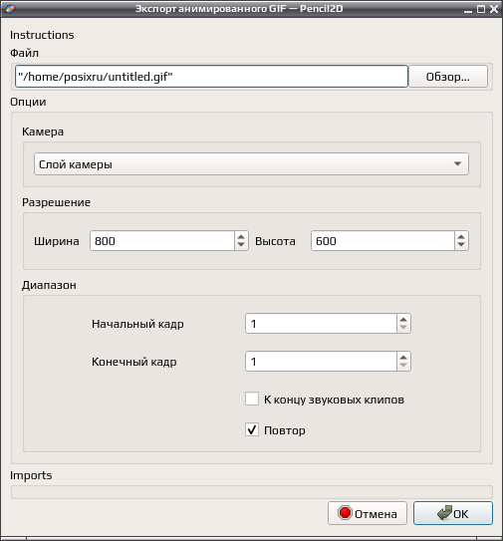Viewport: 503px width, 541px height.
Task: Open the Обзор... file browser
Action: (x=448, y=77)
